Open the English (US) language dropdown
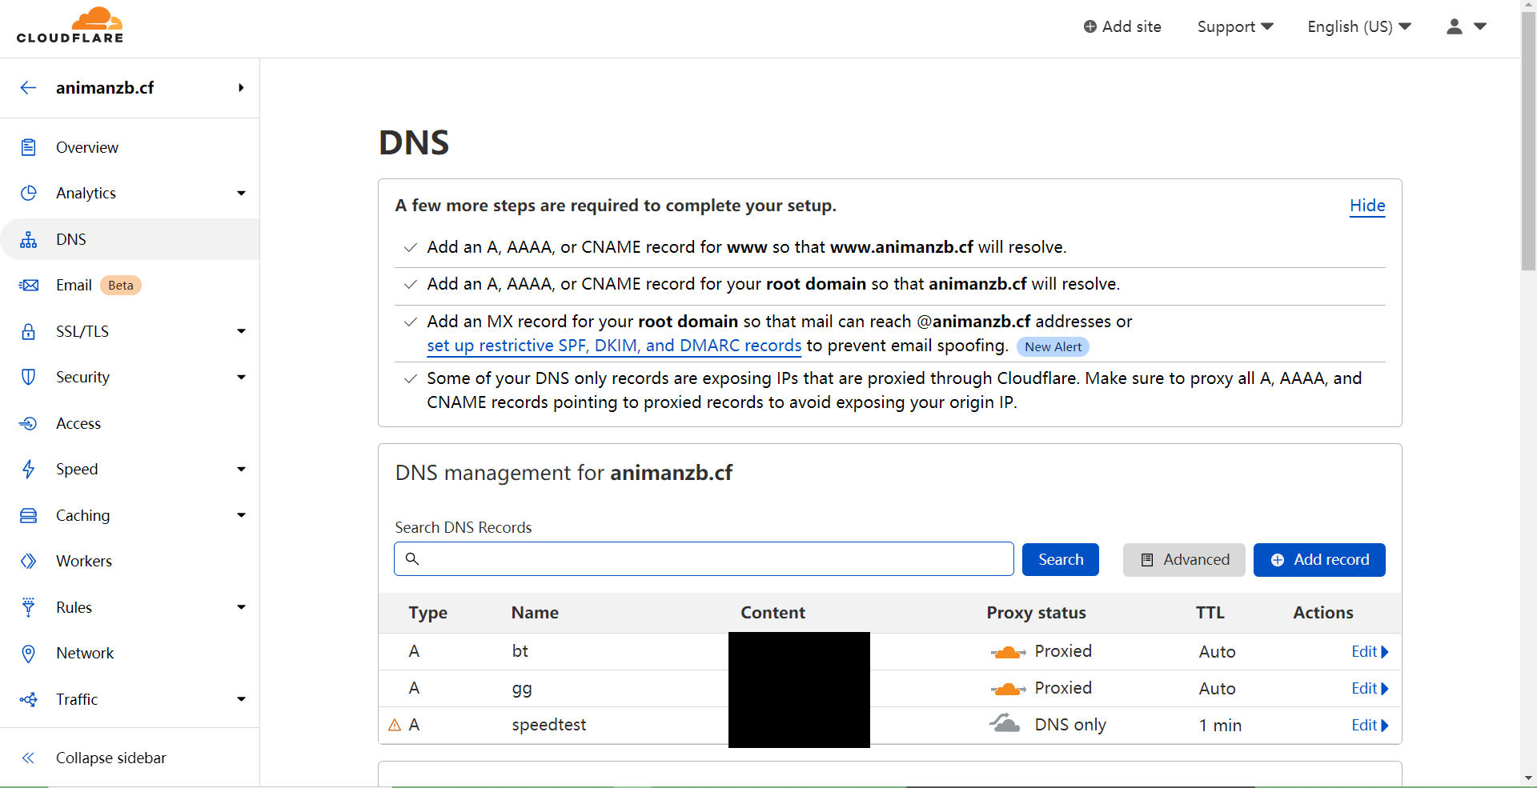The height and width of the screenshot is (788, 1537). tap(1359, 26)
